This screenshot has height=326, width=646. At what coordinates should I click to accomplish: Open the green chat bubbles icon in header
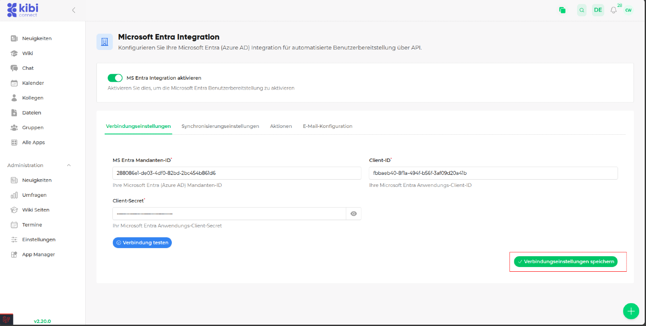coord(562,10)
